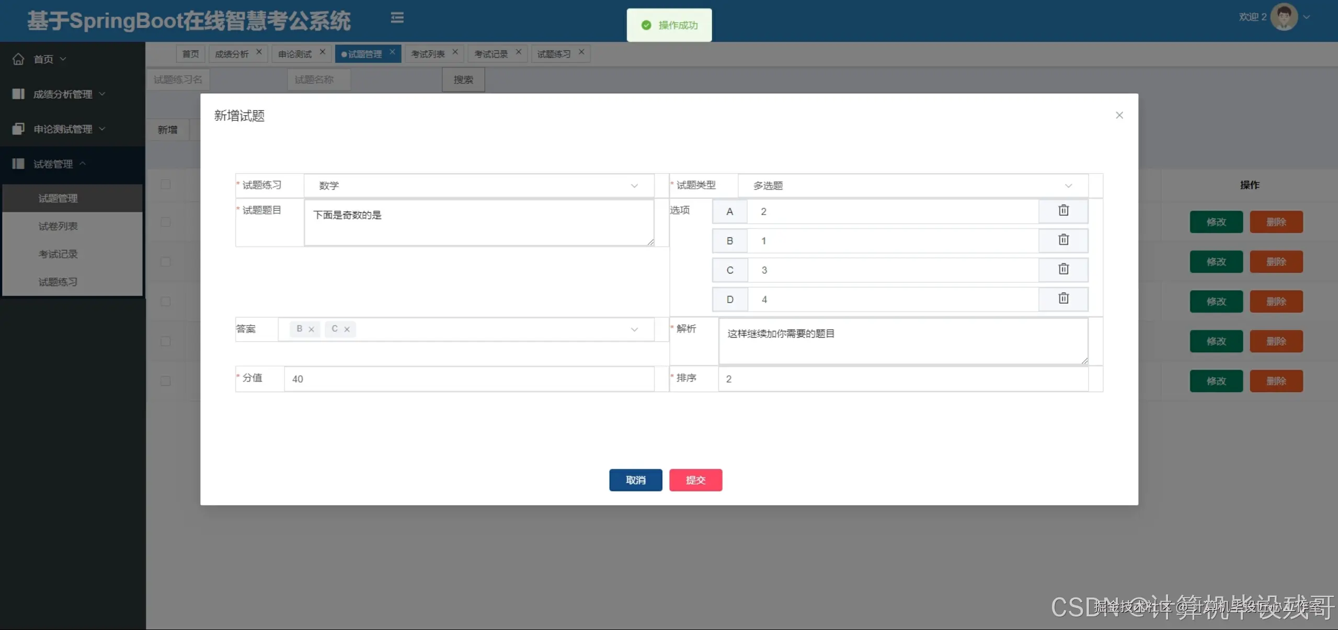Viewport: 1338px width, 630px height.
Task: Open the 试题练习 dropdown showing 数学
Action: 478,186
